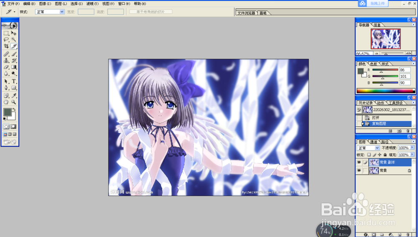The height and width of the screenshot is (237, 418).
Task: Select the Lasso tool
Action: (6, 39)
